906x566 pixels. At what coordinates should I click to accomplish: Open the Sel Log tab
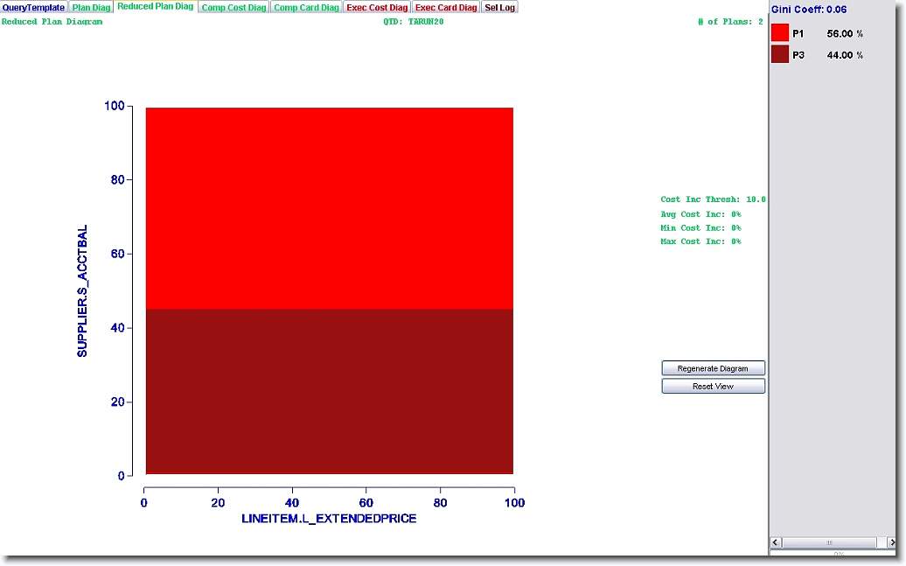[500, 7]
